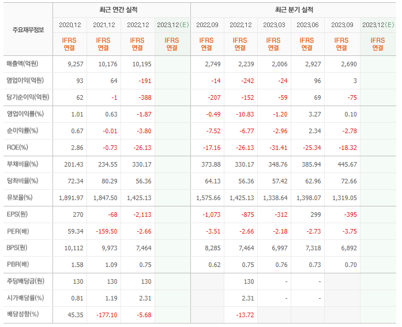Click the 72.66 quick ratio value
The height and width of the screenshot is (327, 402).
click(x=349, y=181)
